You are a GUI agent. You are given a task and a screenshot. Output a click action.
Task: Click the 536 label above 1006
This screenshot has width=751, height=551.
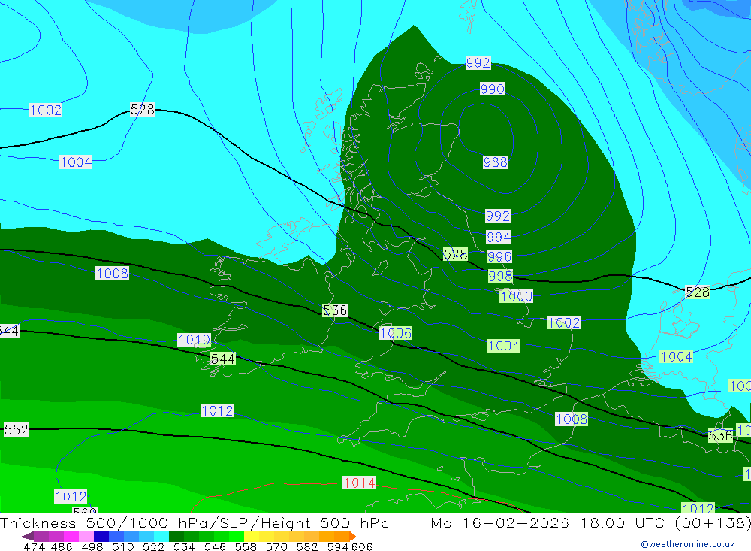click(335, 310)
